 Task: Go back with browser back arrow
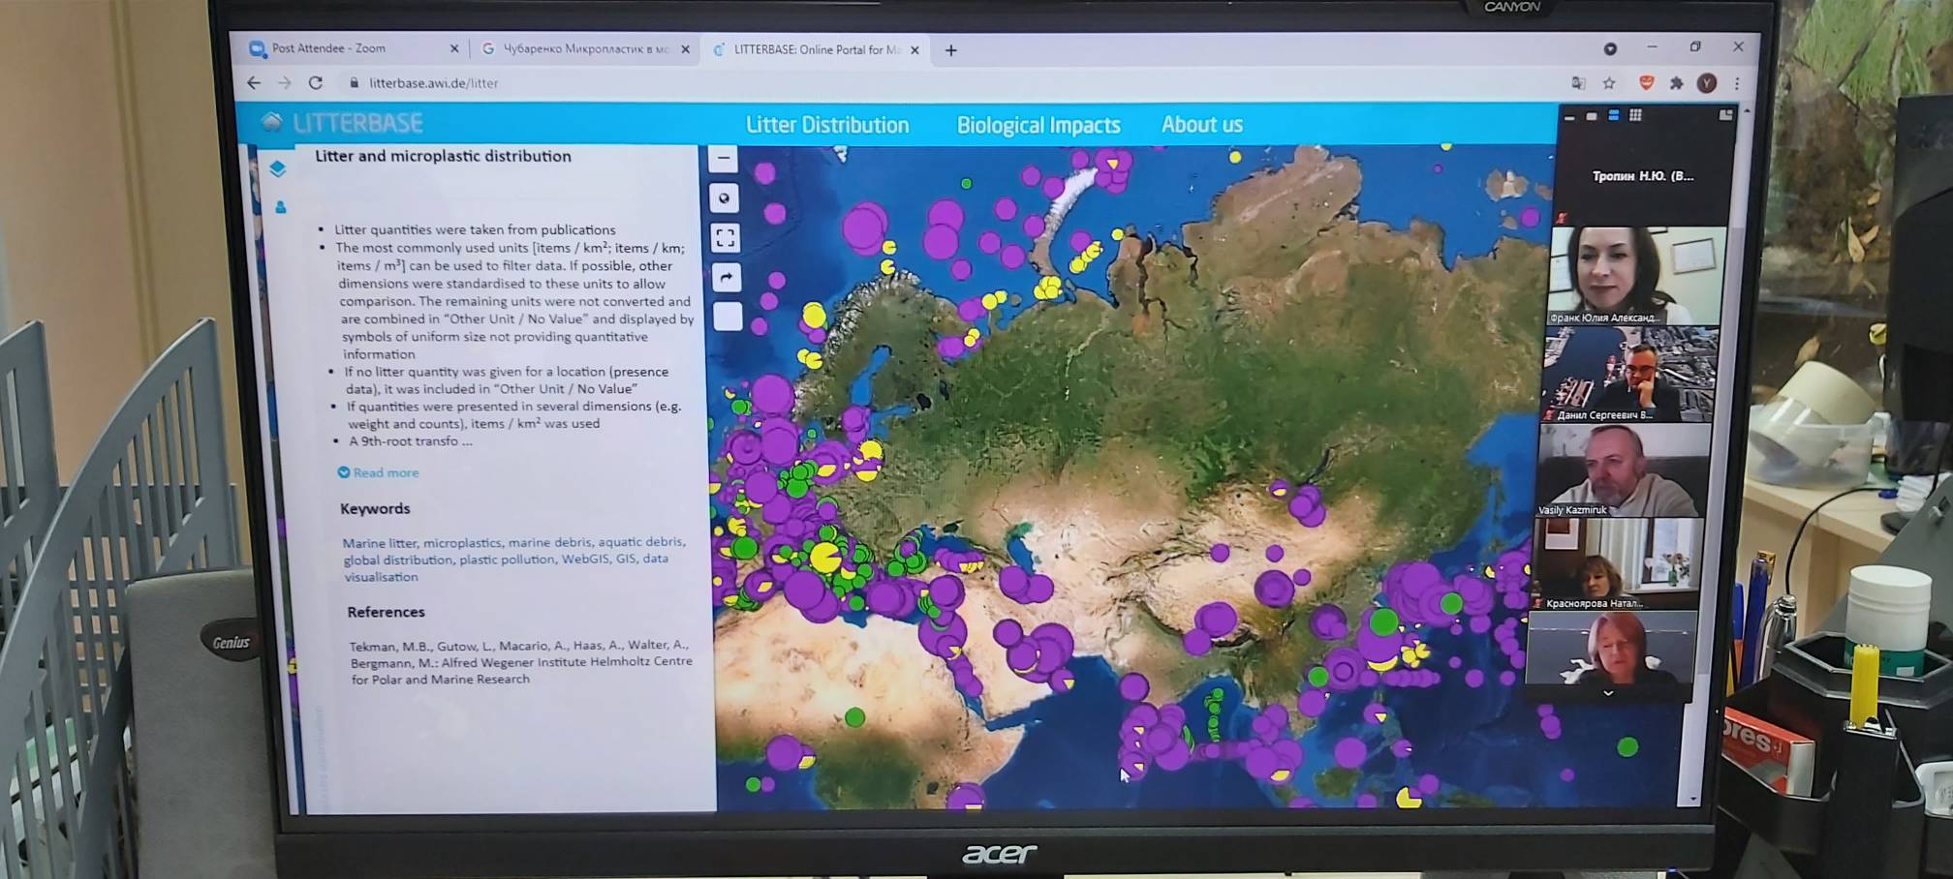[x=254, y=83]
